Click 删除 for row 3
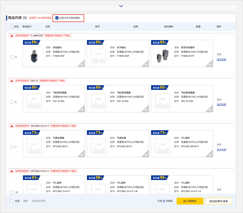This screenshot has width=243, height=213. [x=219, y=54]
